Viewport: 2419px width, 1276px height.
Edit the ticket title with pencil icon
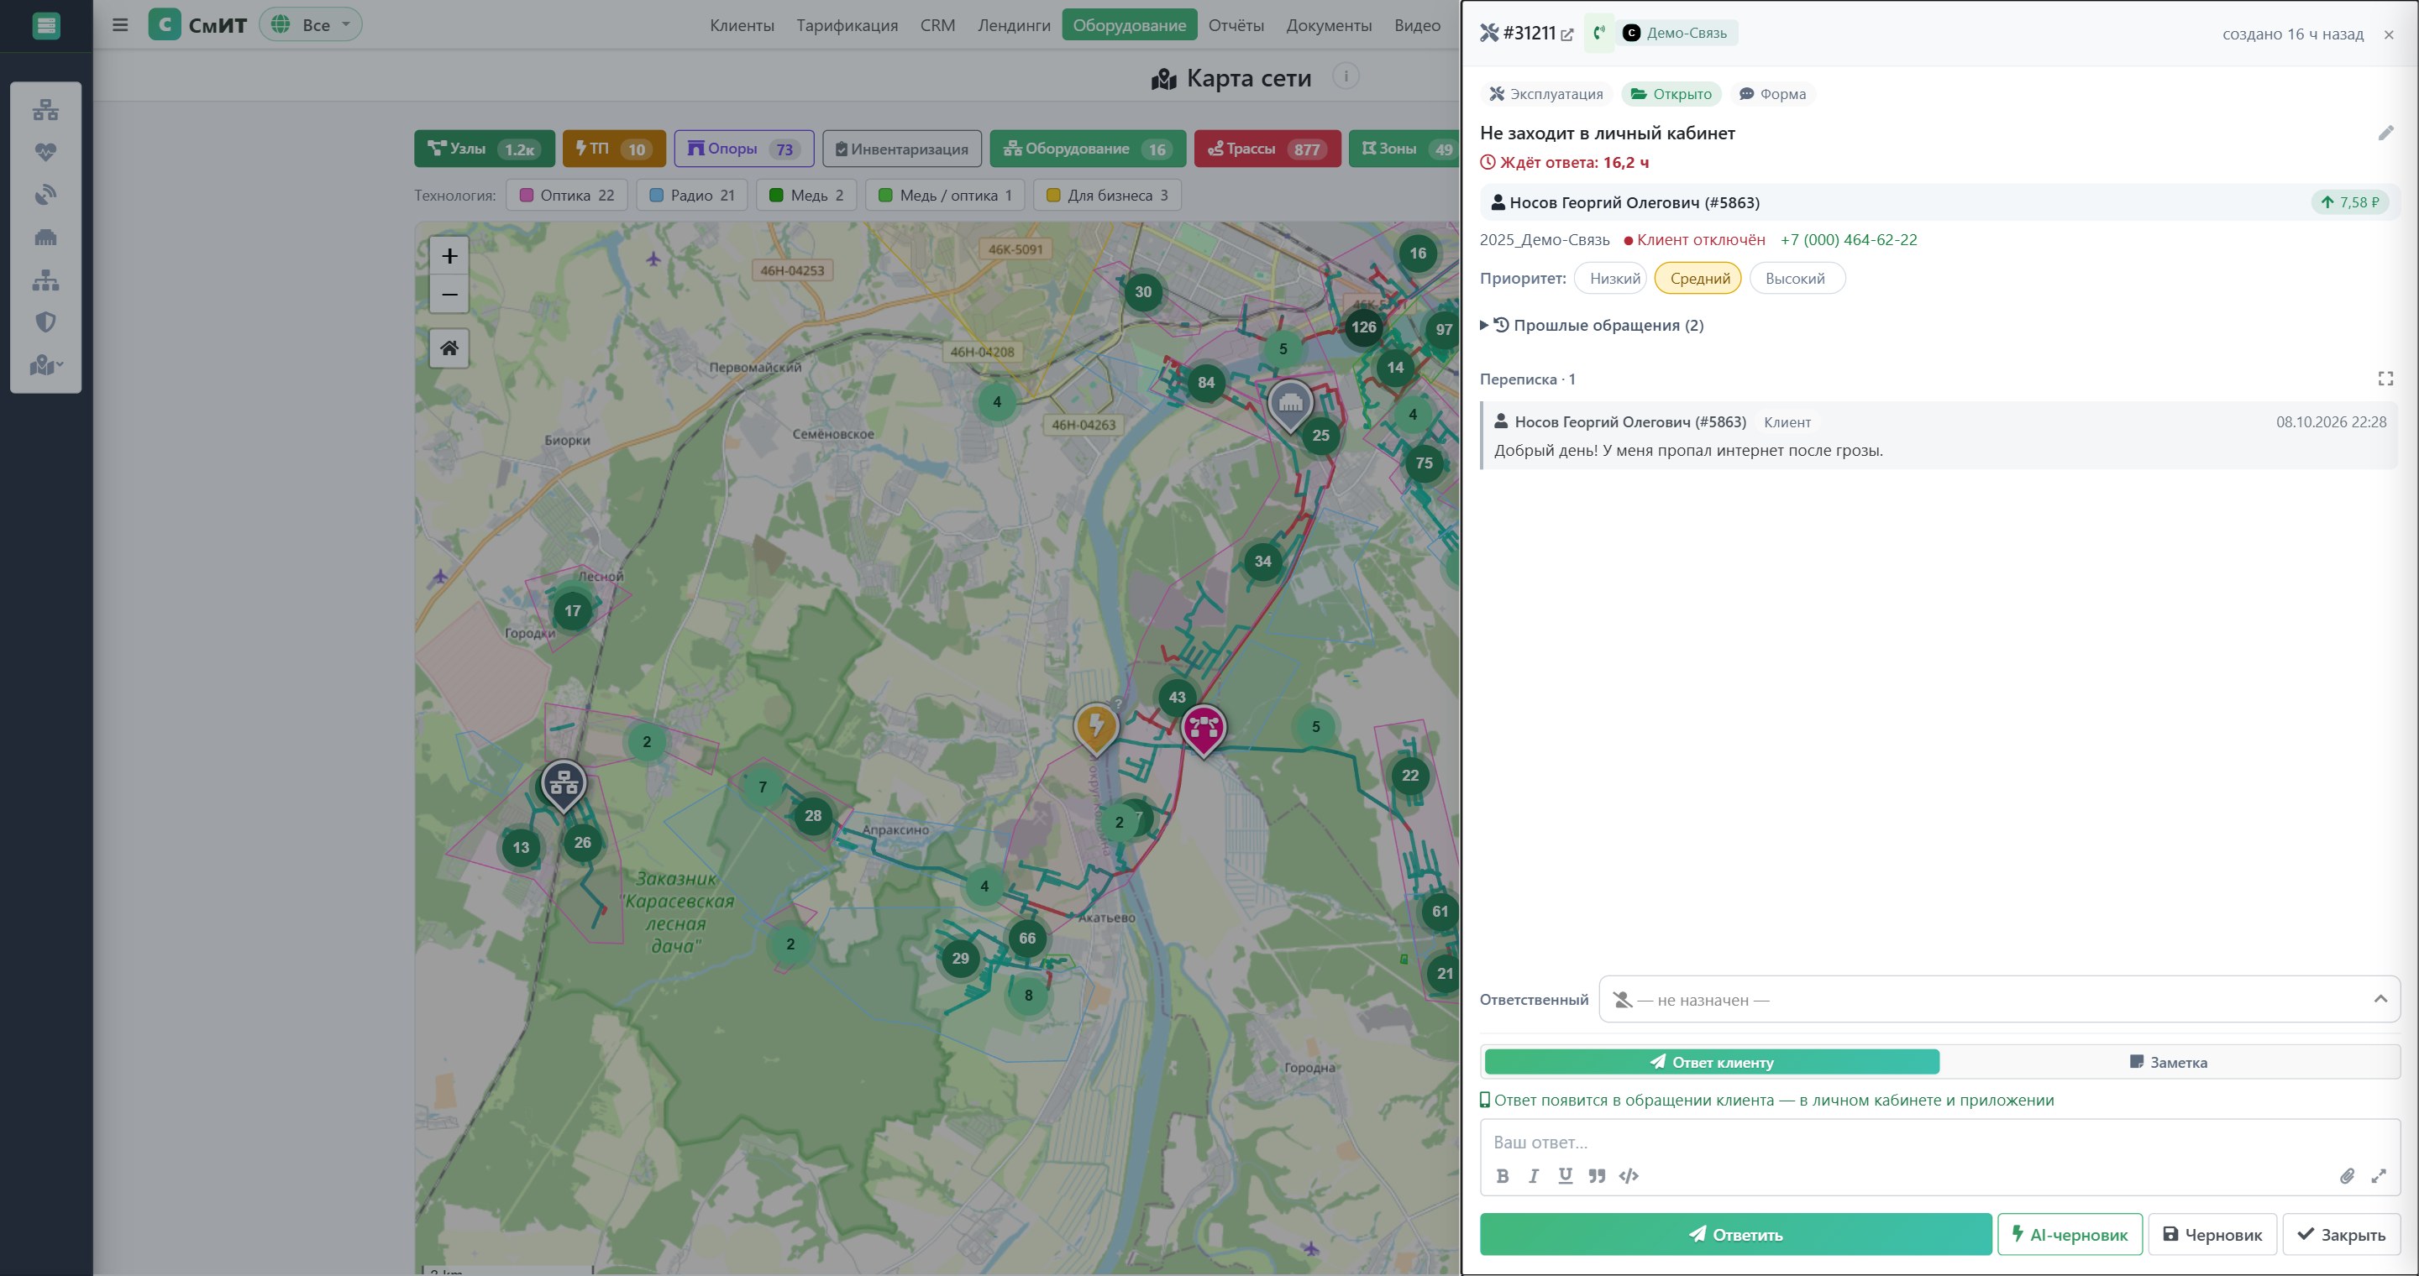tap(2386, 133)
